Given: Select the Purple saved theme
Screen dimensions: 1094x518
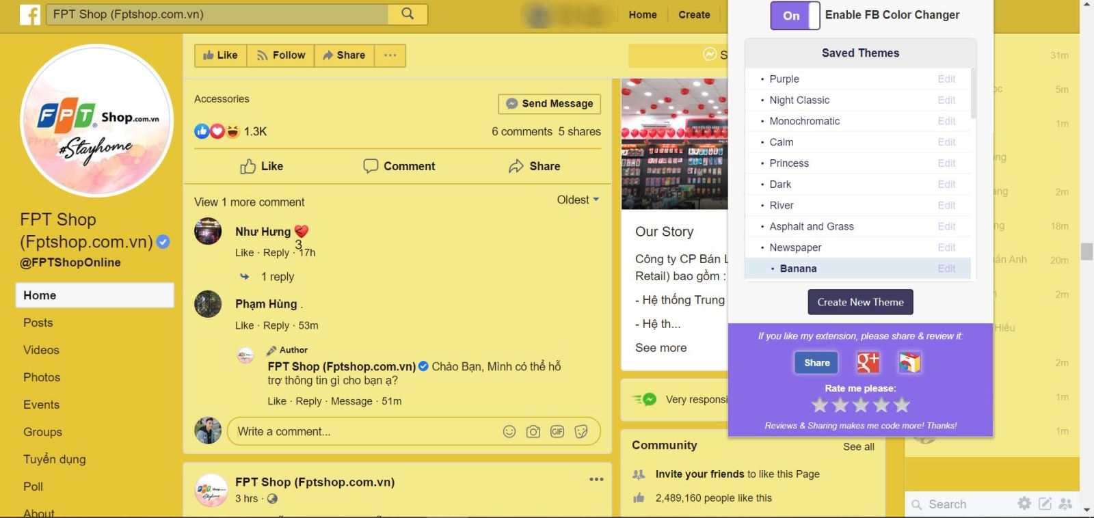Looking at the screenshot, I should pos(784,79).
